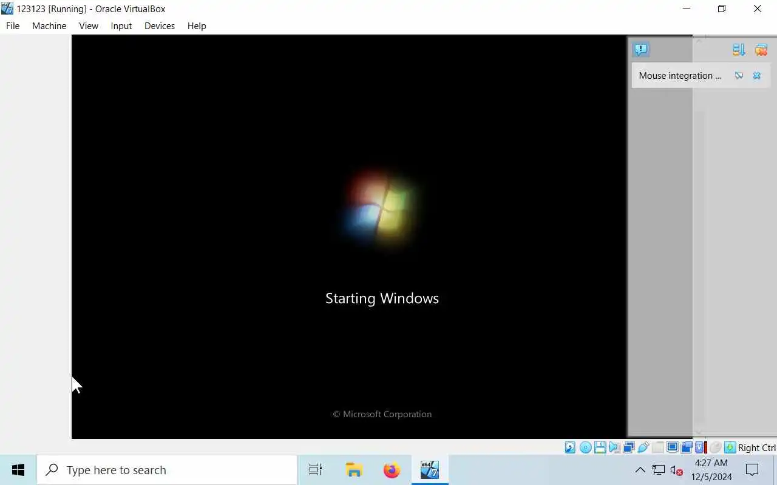Viewport: 777px width, 485px height.
Task: Open Task View from the taskbar
Action: 316,470
